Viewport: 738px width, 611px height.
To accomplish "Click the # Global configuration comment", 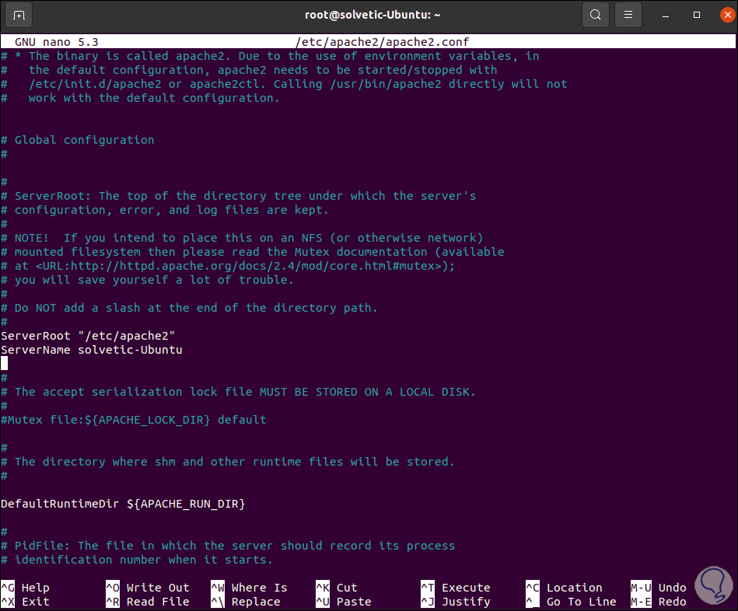I will 78,140.
